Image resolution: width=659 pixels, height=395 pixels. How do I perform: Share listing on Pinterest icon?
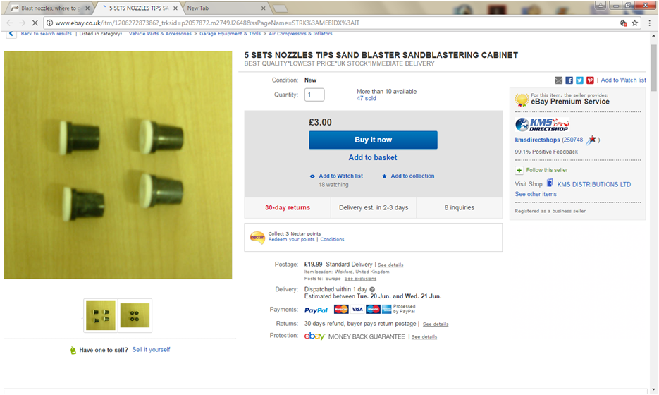pyautogui.click(x=590, y=80)
